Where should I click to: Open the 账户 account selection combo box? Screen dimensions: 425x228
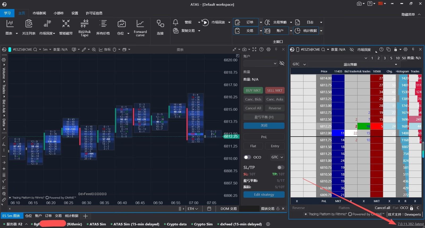coord(260,63)
